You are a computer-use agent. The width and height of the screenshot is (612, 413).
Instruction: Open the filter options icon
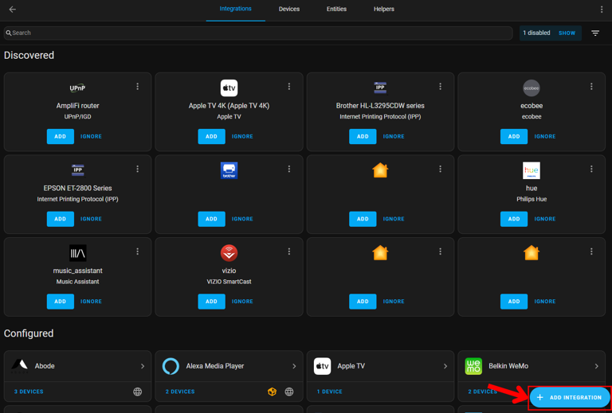point(595,33)
